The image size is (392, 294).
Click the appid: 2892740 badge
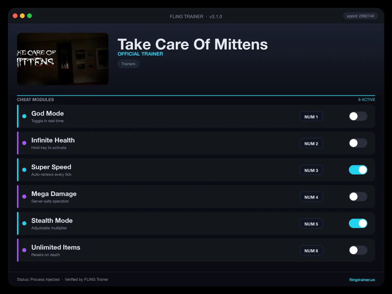(x=361, y=16)
